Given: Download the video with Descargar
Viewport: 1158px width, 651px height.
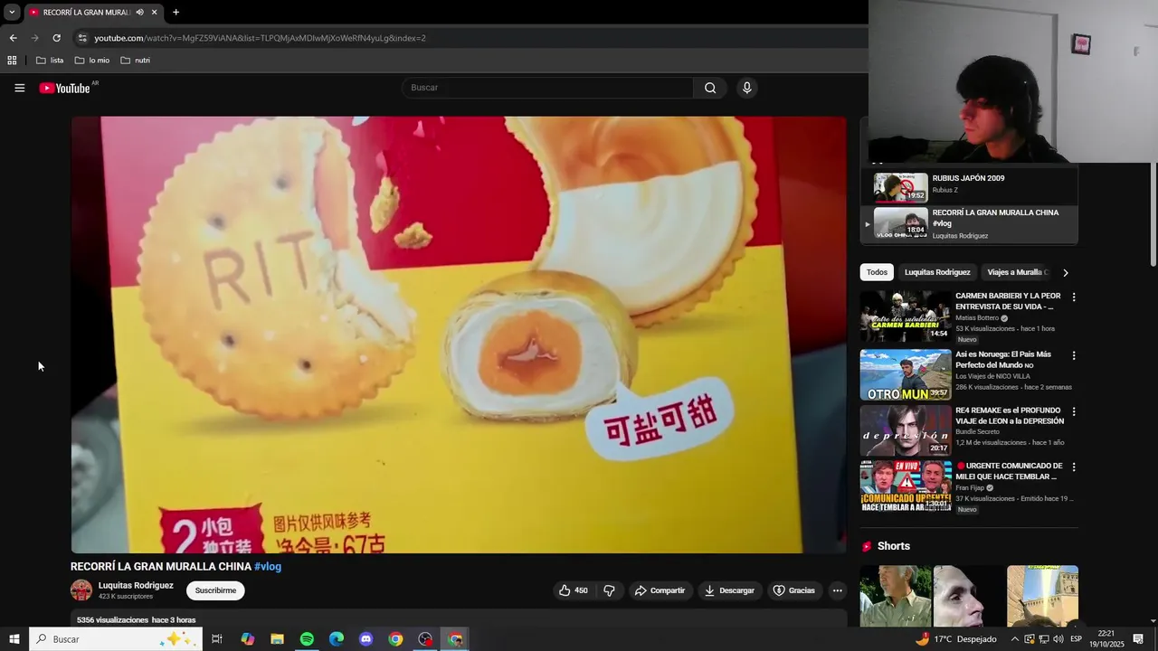Looking at the screenshot, I should click(x=729, y=590).
